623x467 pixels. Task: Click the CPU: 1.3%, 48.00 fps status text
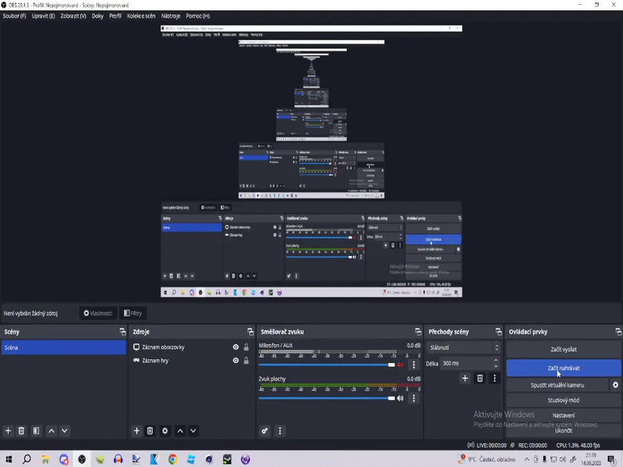(578, 445)
